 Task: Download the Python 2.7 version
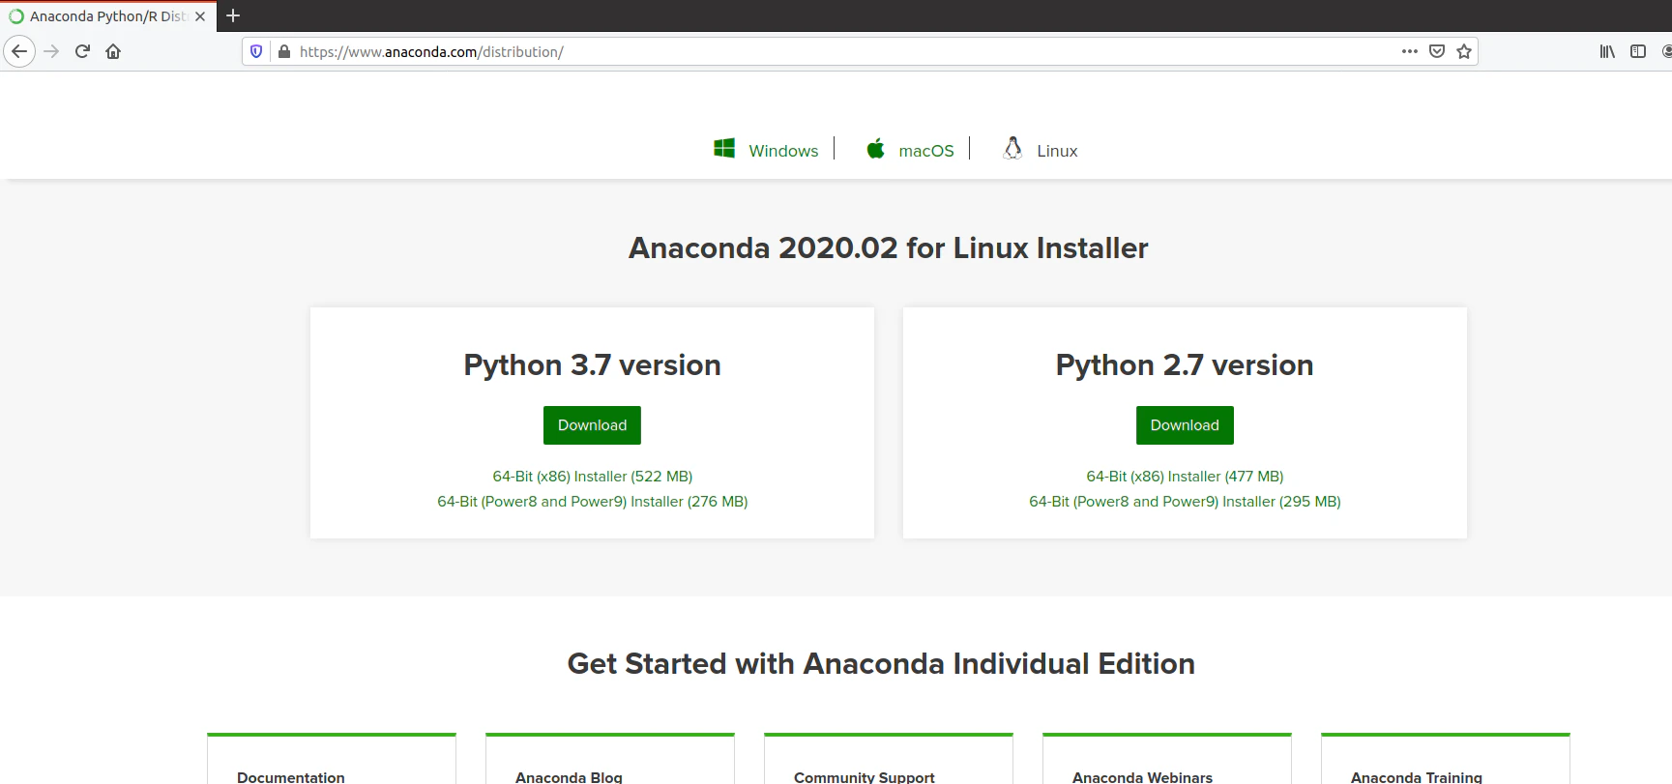pyautogui.click(x=1185, y=425)
